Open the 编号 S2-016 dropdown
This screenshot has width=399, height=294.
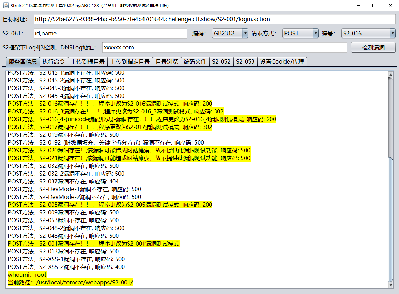tap(369, 33)
